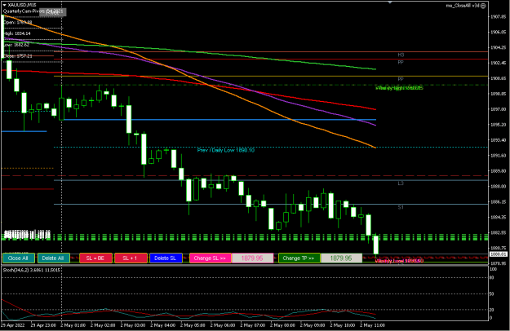
Task: Click the Close All button
Action: pyautogui.click(x=18, y=258)
